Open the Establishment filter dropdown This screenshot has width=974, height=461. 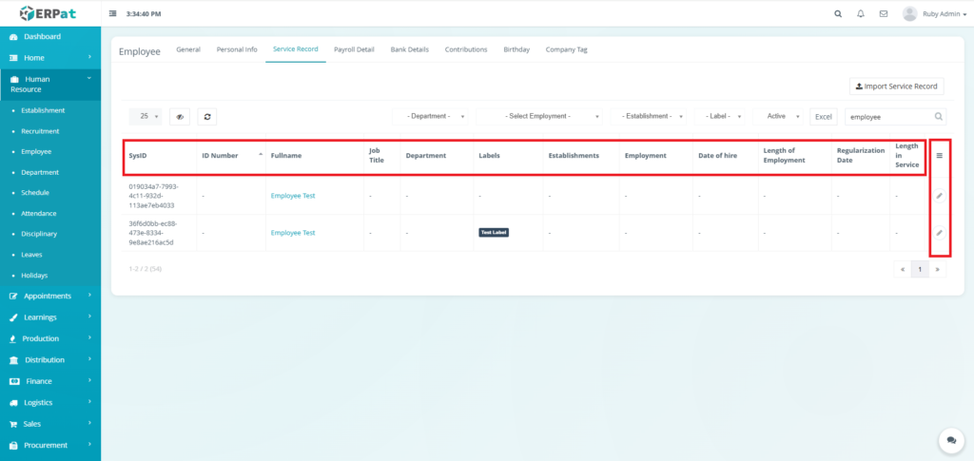pos(652,116)
